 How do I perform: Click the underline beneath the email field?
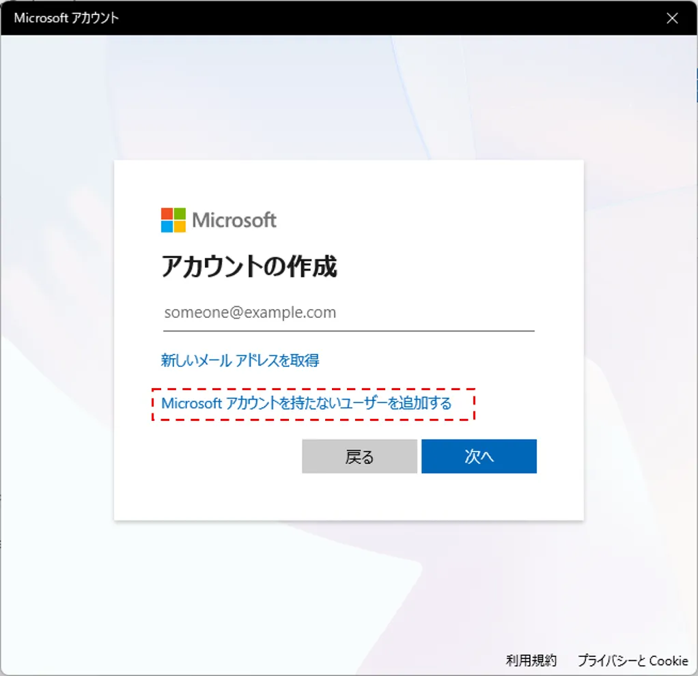pos(348,331)
